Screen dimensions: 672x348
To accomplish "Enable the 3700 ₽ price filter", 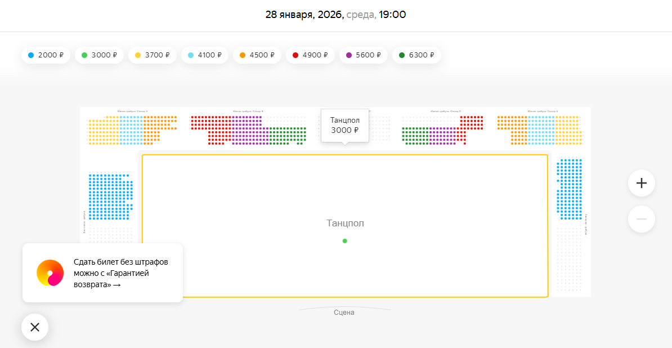I will tap(153, 55).
